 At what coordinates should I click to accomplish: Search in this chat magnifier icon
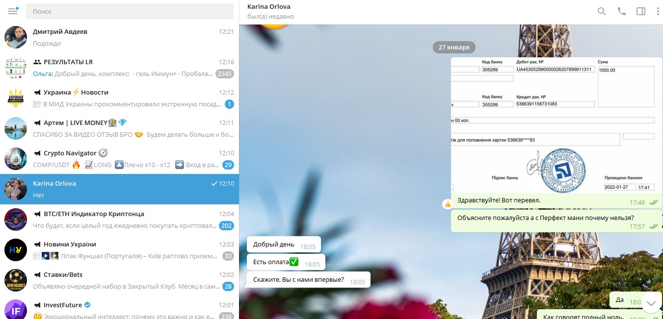[602, 11]
